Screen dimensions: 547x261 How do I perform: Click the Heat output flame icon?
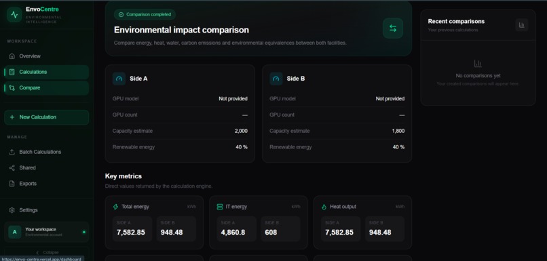(324, 207)
